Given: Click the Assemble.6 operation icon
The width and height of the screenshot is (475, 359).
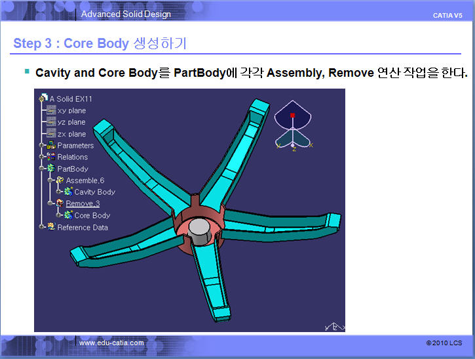Looking at the screenshot, I should (60, 180).
